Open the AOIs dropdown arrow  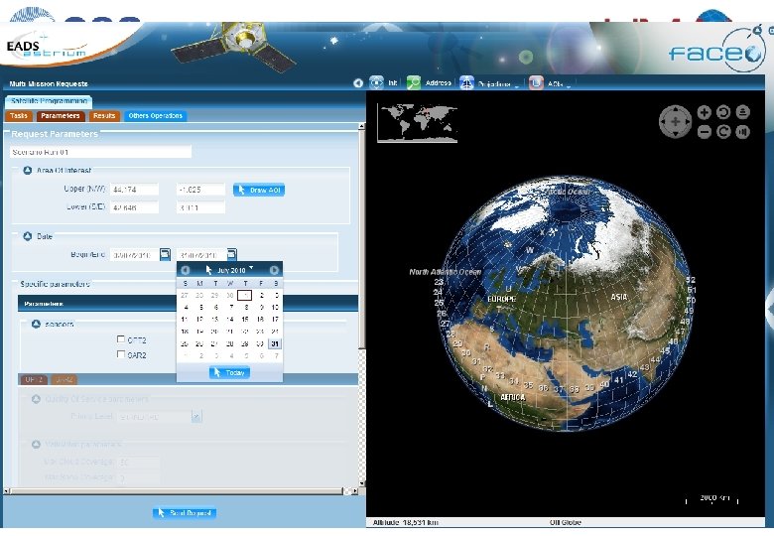[569, 86]
